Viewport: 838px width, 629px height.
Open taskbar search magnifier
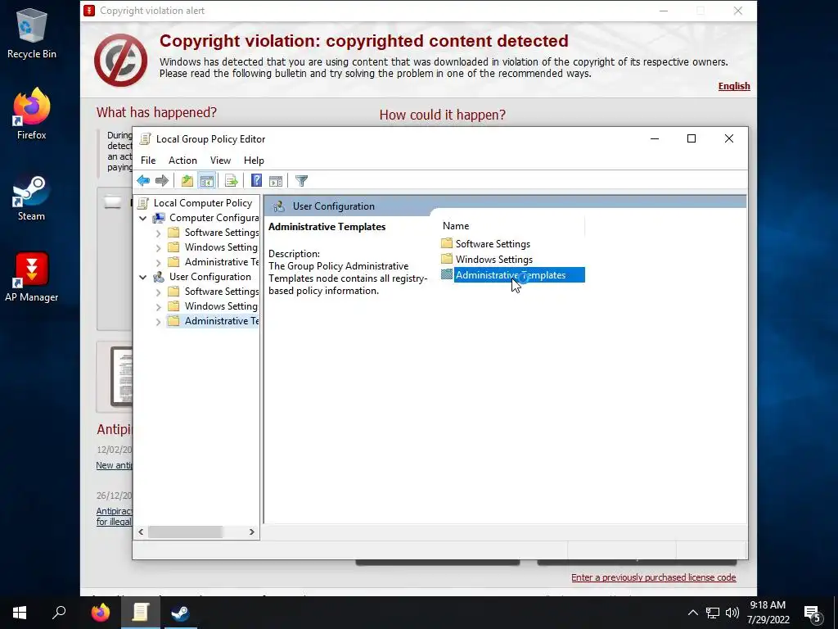(x=59, y=613)
